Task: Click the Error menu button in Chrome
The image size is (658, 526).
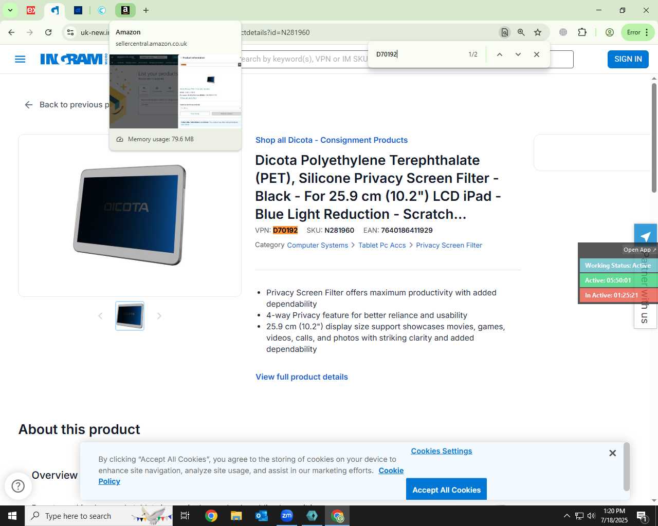Action: point(638,32)
